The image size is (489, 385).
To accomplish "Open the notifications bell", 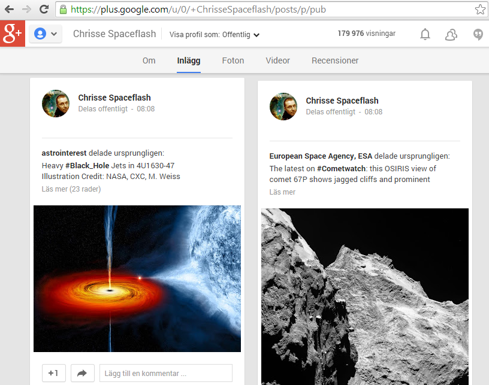I will tap(425, 34).
